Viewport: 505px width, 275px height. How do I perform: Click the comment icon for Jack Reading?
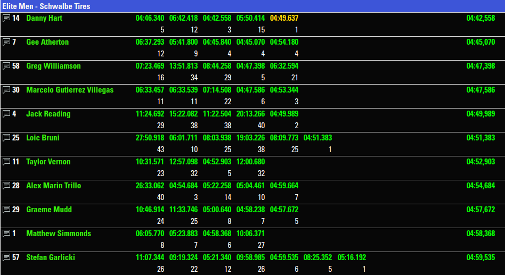click(6, 114)
